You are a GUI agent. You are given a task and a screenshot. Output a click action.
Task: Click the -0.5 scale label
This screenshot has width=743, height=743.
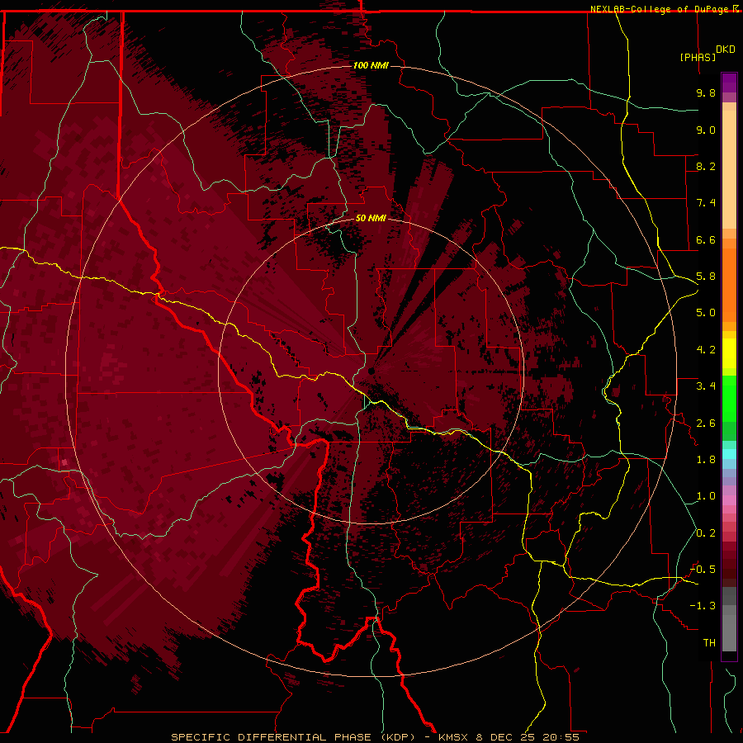coord(703,570)
